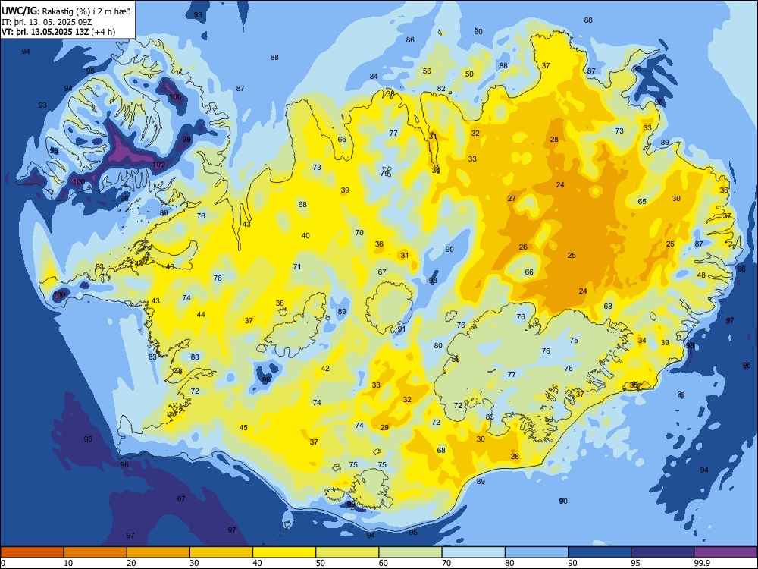This screenshot has width=758, height=569.
Task: Click the legend label '99.9'
Action: click(702, 563)
